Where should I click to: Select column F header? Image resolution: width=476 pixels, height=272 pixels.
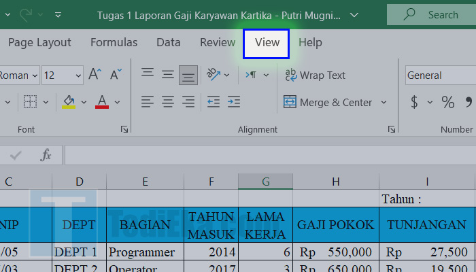(211, 182)
